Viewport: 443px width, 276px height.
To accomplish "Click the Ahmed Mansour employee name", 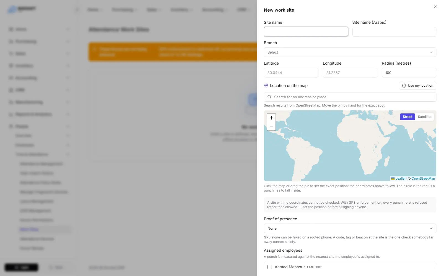I will pos(290,267).
